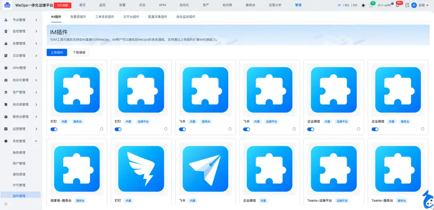Open 角色管理 in sidebar submenu
The width and height of the screenshot is (434, 210).
(19, 152)
